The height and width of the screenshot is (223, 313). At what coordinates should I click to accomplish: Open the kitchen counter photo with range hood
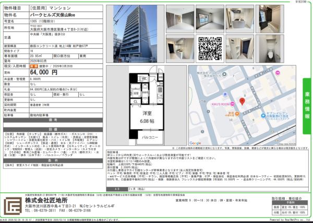(240, 19)
